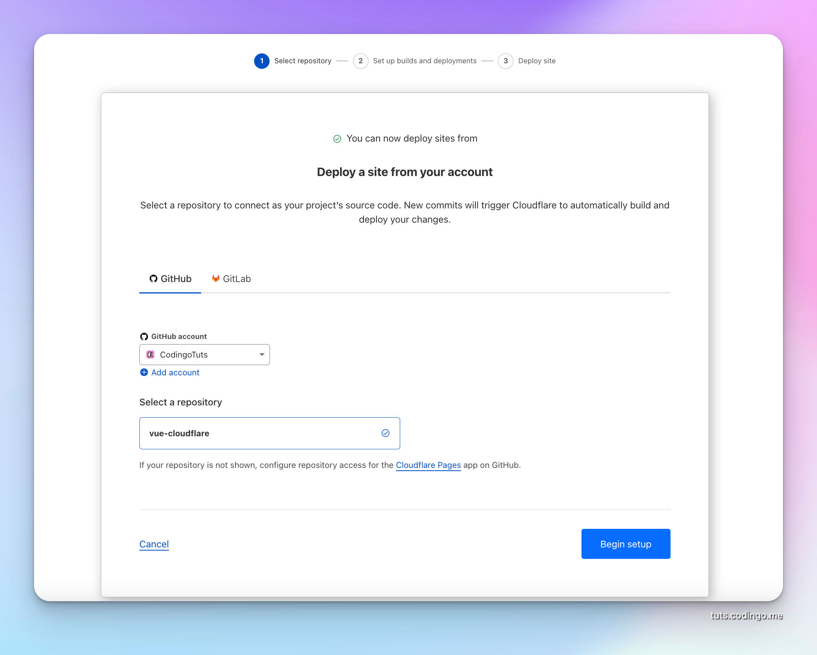The width and height of the screenshot is (817, 655).
Task: Click the 'Set up builds and deployments' step label
Action: 425,61
